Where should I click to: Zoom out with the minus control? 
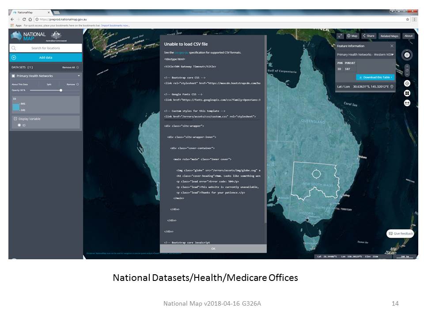407,74
